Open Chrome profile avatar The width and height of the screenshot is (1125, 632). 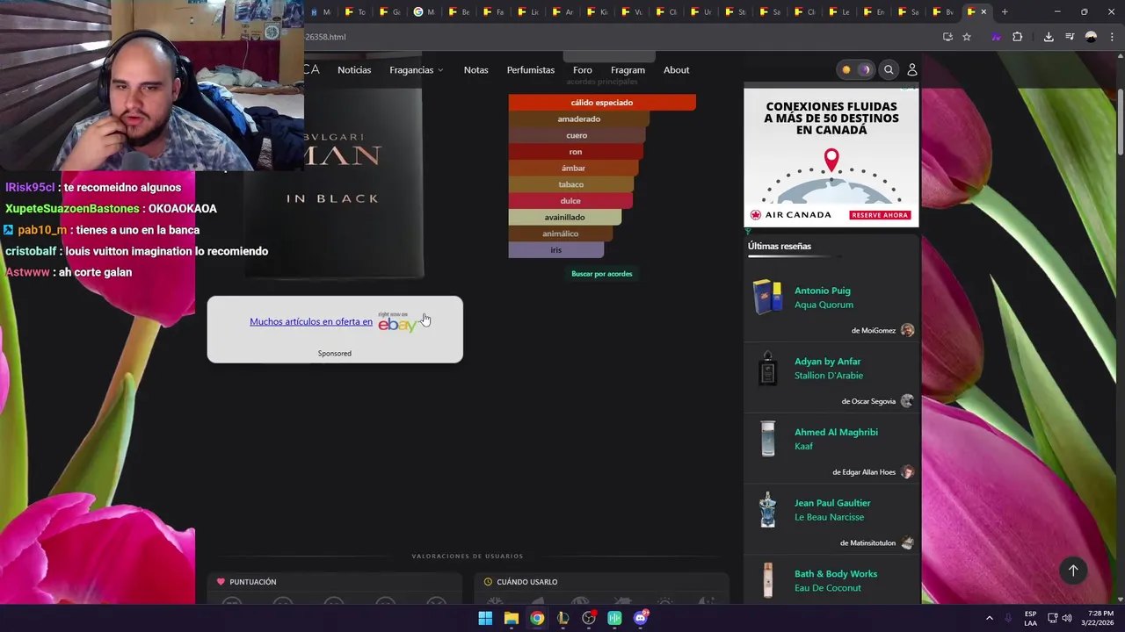[x=1091, y=37]
